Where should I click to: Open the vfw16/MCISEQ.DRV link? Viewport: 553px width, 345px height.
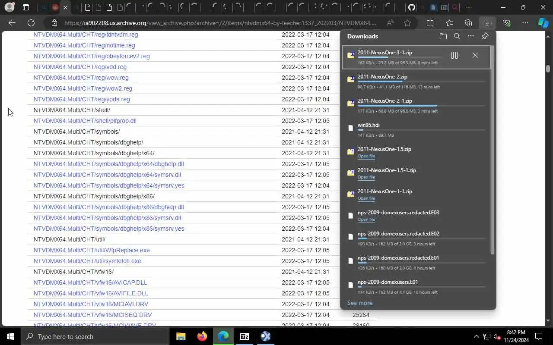92,315
